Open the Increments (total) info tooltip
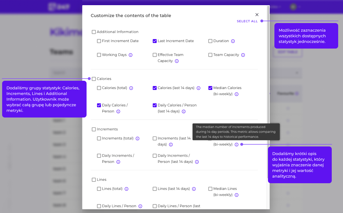Screen dimensions: 343x213 click(137, 138)
